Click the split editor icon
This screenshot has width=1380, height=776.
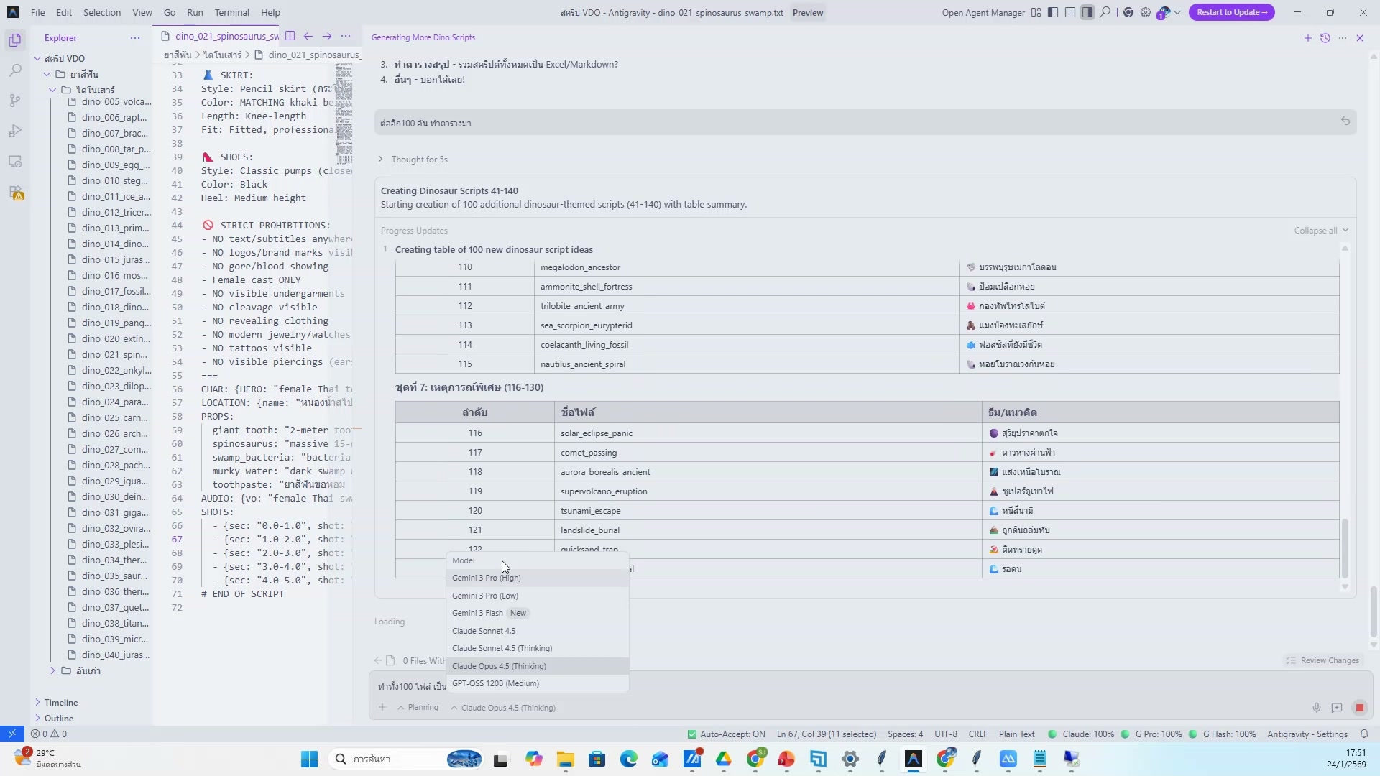[290, 36]
